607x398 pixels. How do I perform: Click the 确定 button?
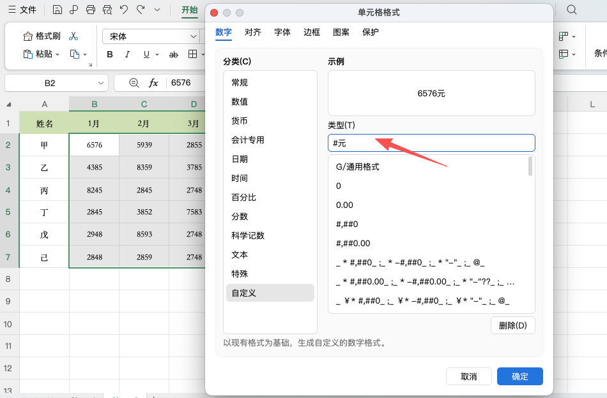(x=520, y=376)
